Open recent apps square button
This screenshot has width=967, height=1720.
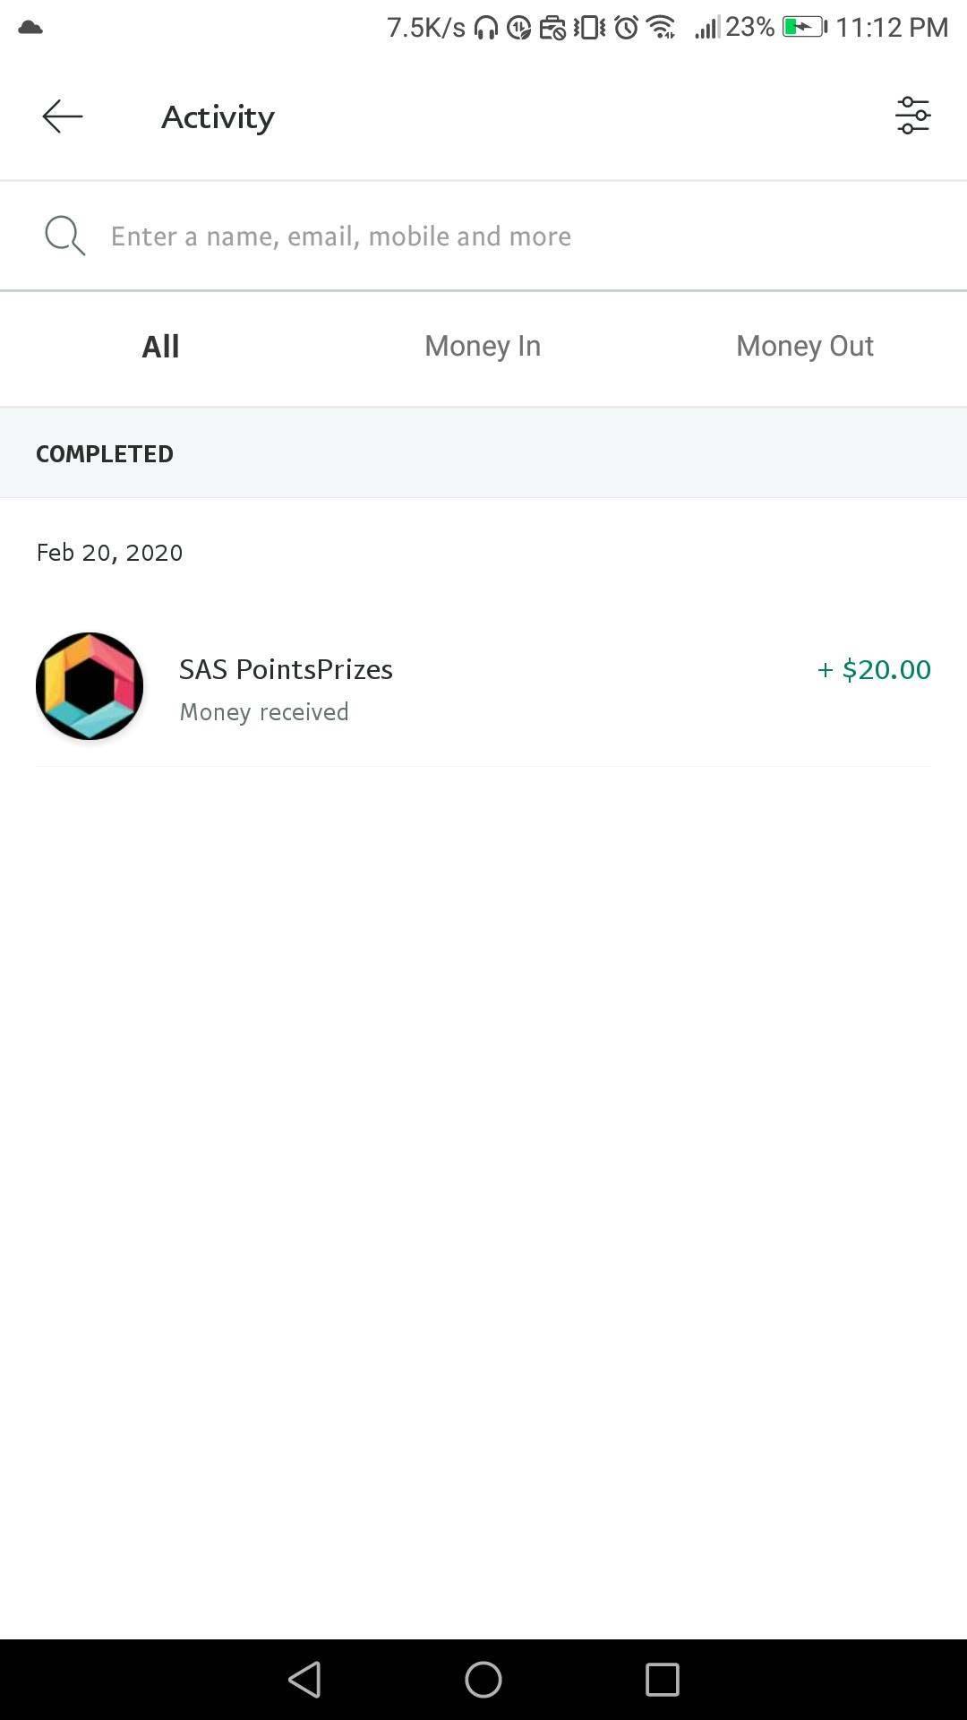662,1679
